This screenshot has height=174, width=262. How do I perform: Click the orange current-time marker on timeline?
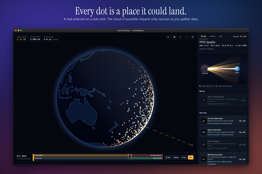[x=33, y=157]
